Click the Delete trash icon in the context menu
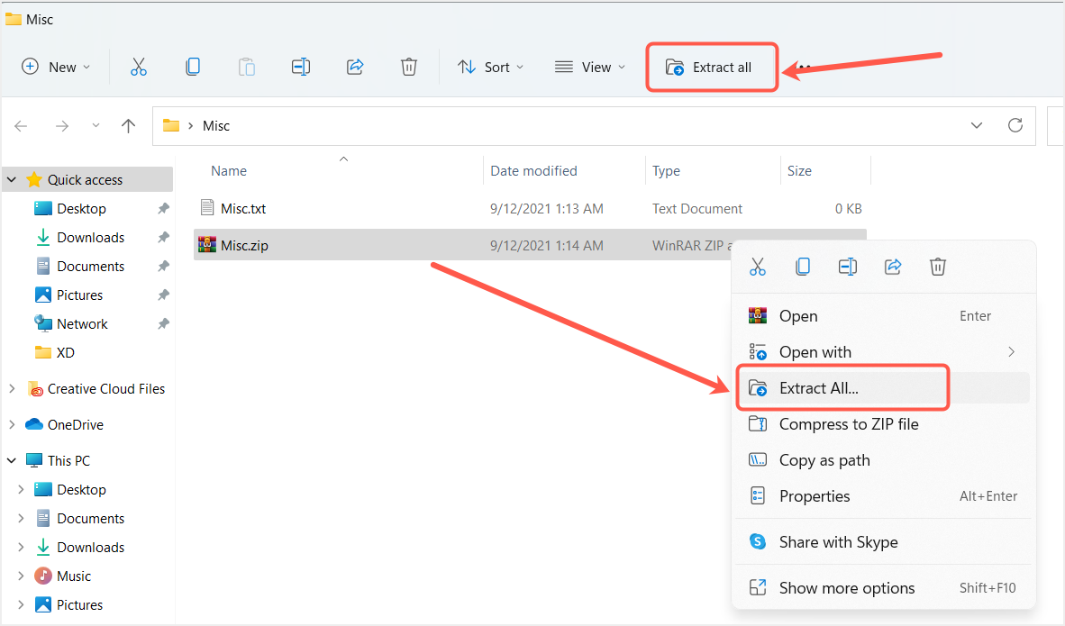The width and height of the screenshot is (1065, 626). coord(938,267)
